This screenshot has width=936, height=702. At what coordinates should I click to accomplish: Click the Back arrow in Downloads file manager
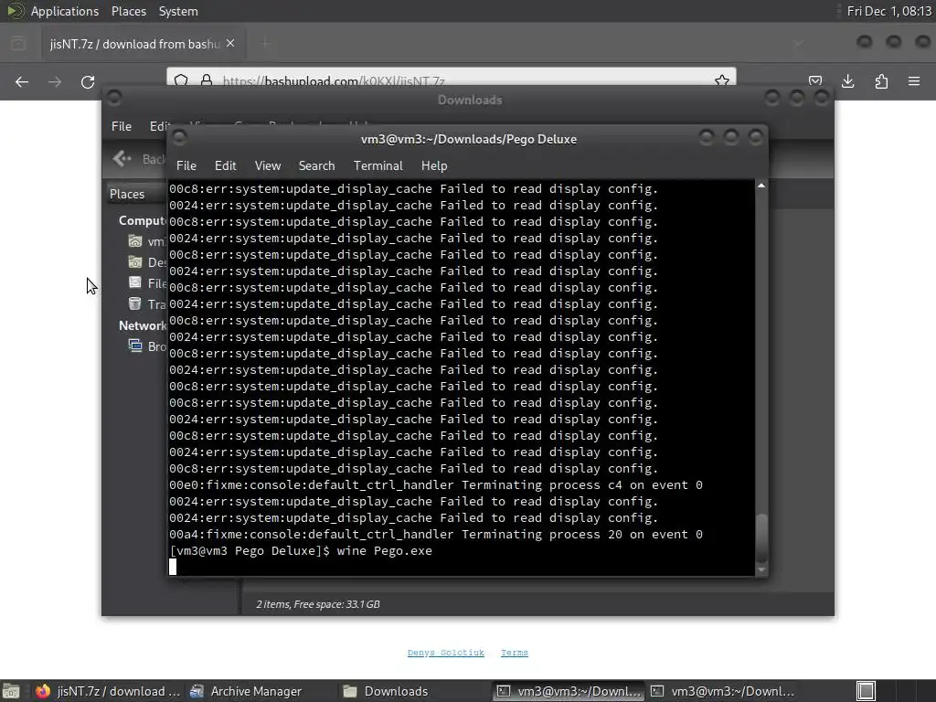[x=122, y=159]
